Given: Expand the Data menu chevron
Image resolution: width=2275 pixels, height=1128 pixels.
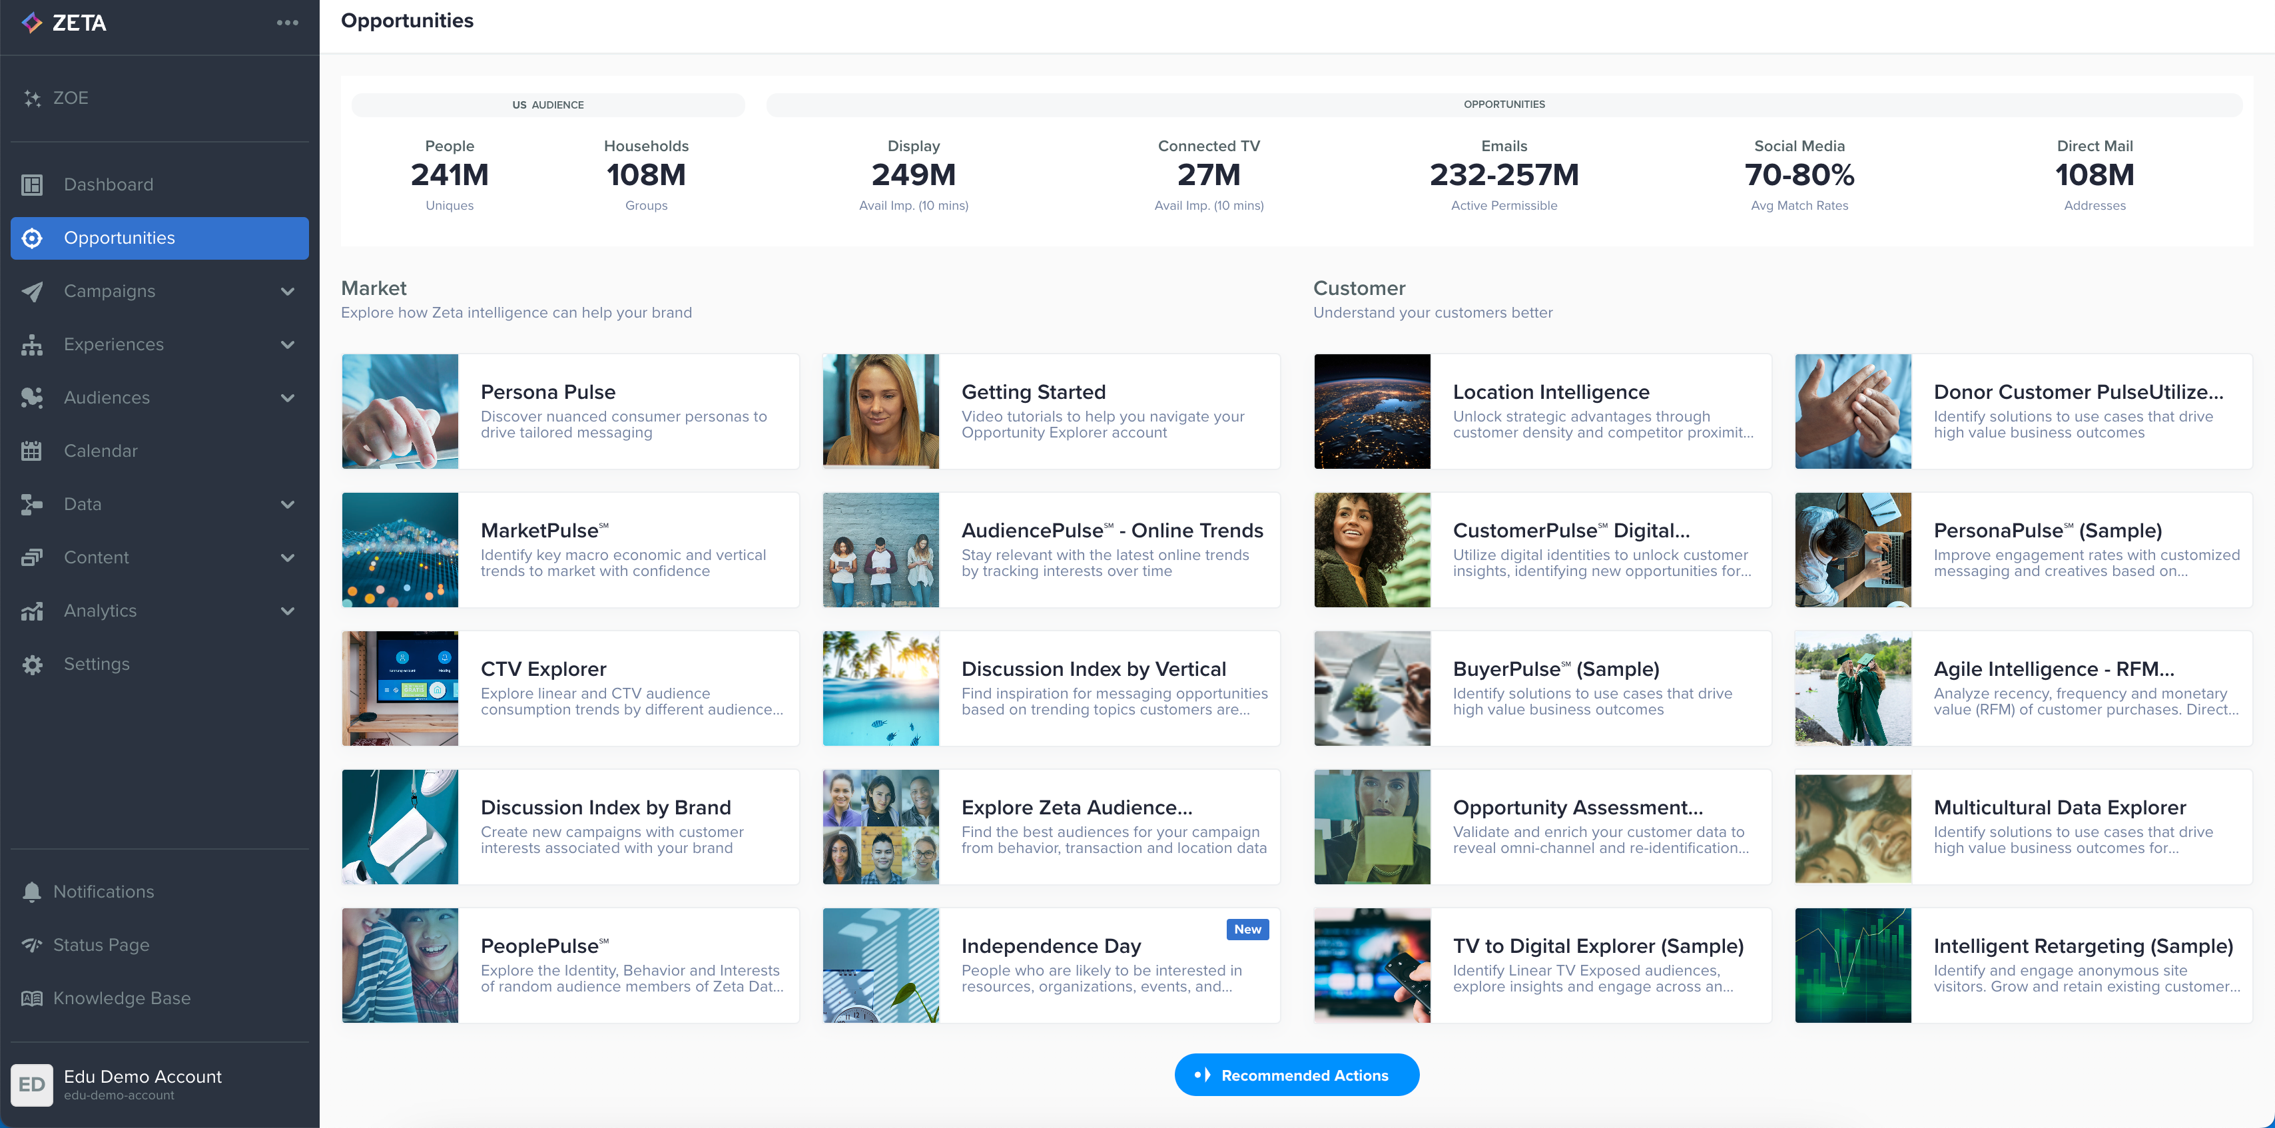Looking at the screenshot, I should [287, 504].
